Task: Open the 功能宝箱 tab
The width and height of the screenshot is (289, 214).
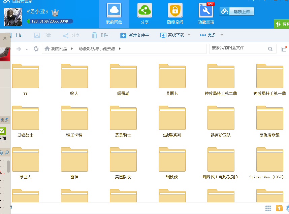Action: tap(206, 14)
